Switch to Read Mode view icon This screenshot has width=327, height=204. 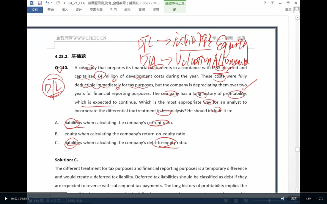[226, 201]
